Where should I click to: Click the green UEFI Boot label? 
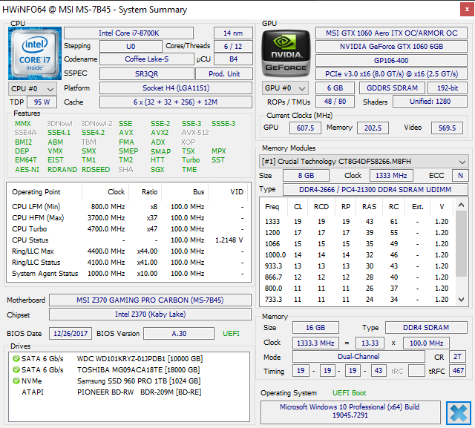pyautogui.click(x=350, y=393)
